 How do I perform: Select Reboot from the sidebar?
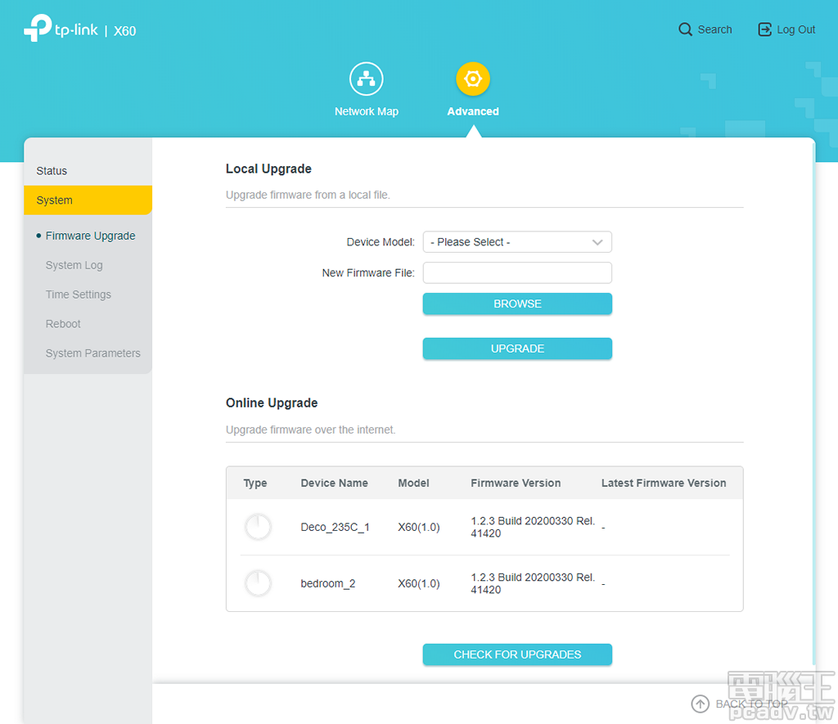point(63,324)
